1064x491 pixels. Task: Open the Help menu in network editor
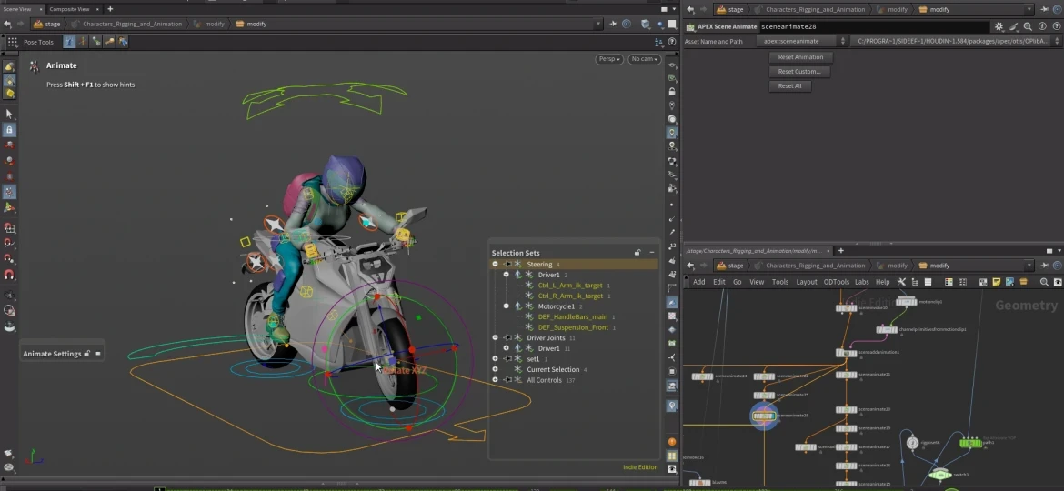(883, 282)
